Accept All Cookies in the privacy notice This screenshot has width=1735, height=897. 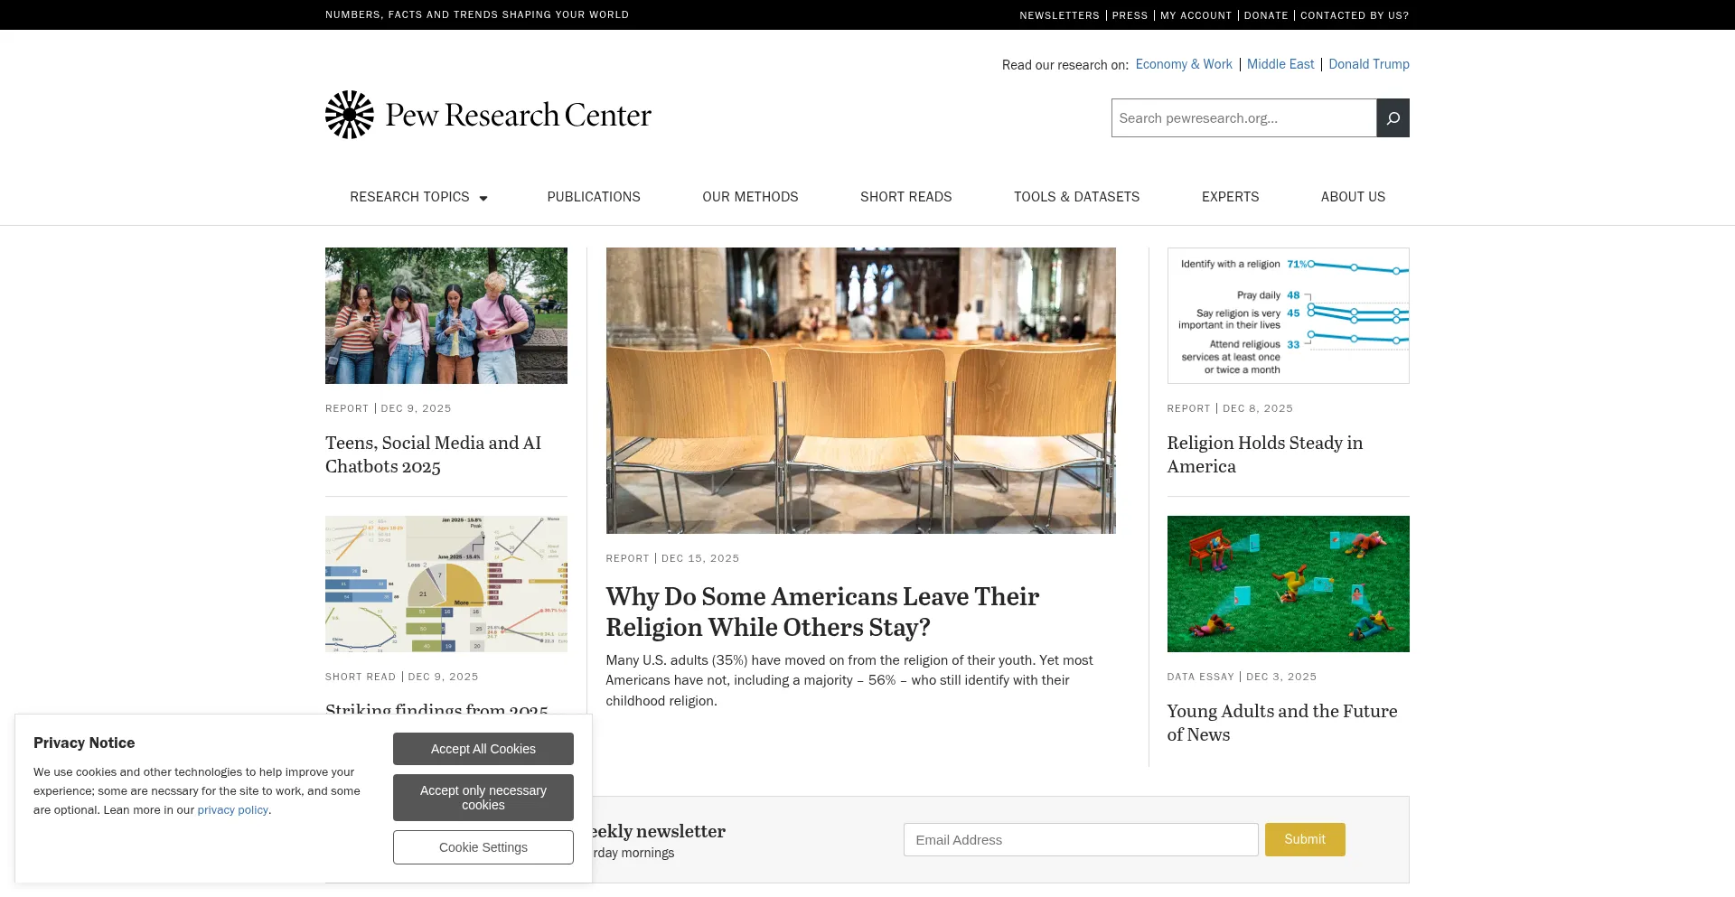tap(483, 748)
